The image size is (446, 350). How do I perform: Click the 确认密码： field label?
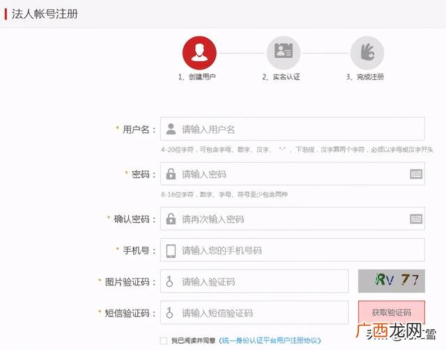134,219
